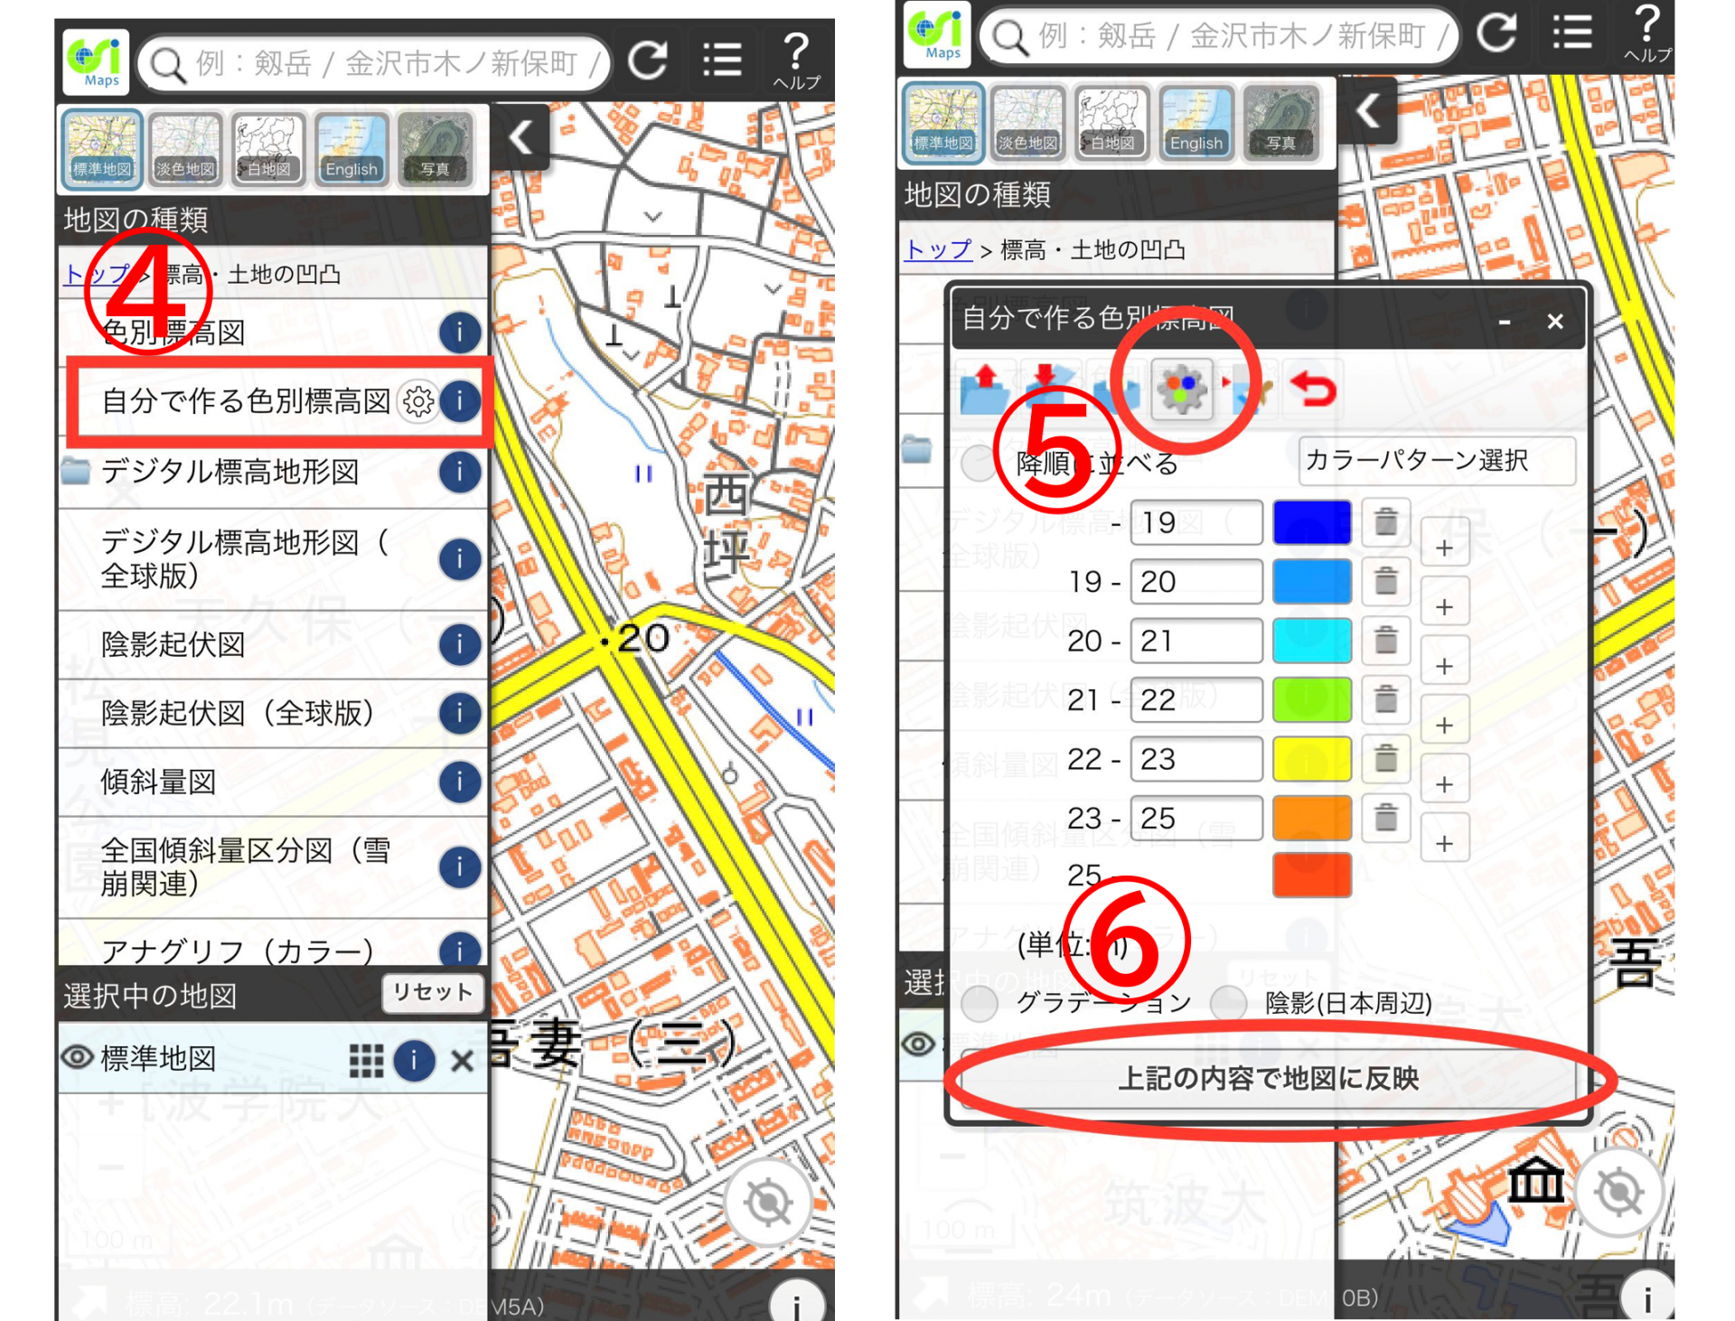This screenshot has height=1321, width=1735.
Task: Click the リセット button
Action: click(433, 992)
